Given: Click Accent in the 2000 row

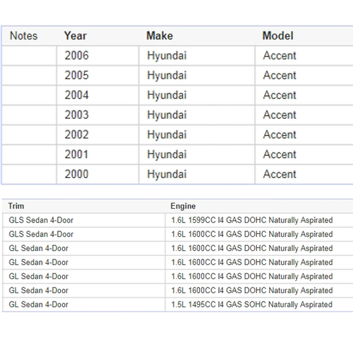Looking at the screenshot, I should (280, 174).
